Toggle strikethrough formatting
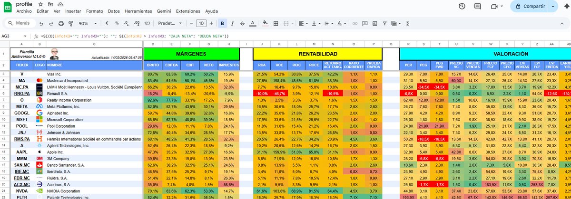 click(243, 23)
